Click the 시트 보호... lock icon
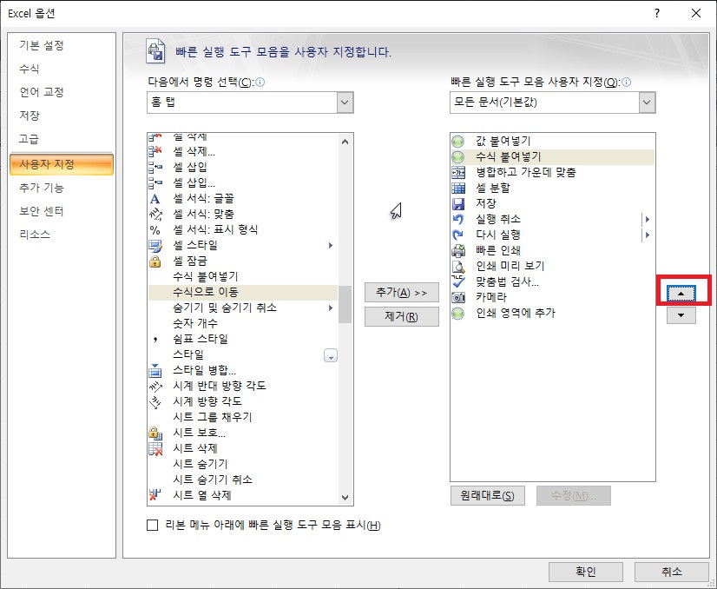Image resolution: width=717 pixels, height=589 pixels. pos(155,433)
